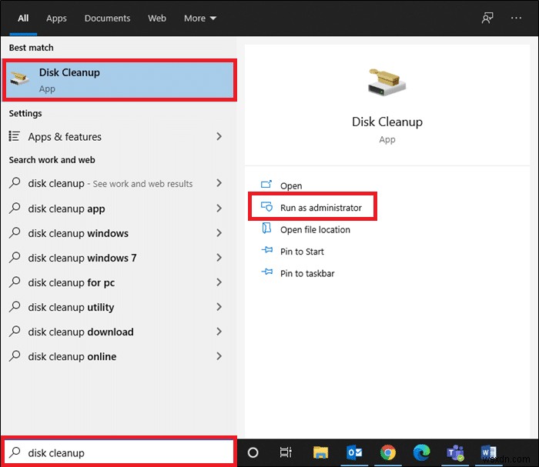Viewport: 539px width, 467px height.
Task: Open Task View on the taskbar
Action: point(286,452)
